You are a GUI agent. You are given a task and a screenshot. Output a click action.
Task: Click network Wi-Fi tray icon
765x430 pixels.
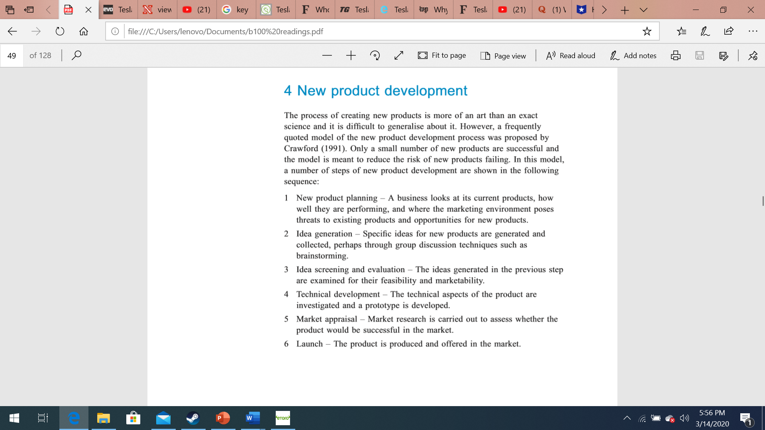tap(642, 418)
